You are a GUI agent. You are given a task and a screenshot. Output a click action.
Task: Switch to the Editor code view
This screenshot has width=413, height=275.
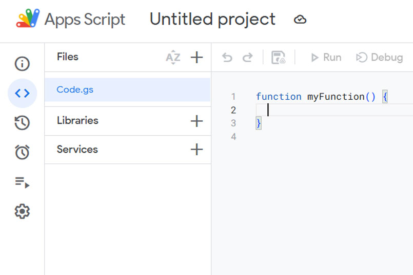[x=23, y=93]
